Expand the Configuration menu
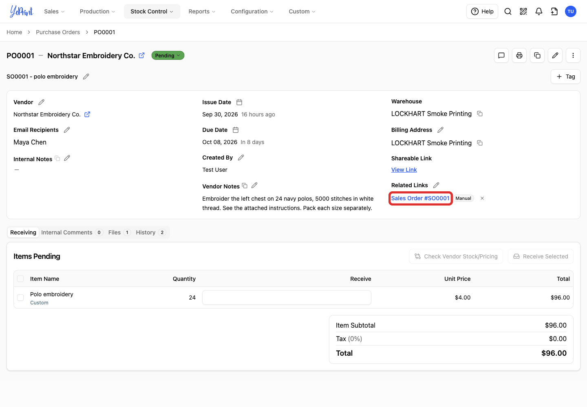Screen dimensions: 587x407 click(252, 11)
